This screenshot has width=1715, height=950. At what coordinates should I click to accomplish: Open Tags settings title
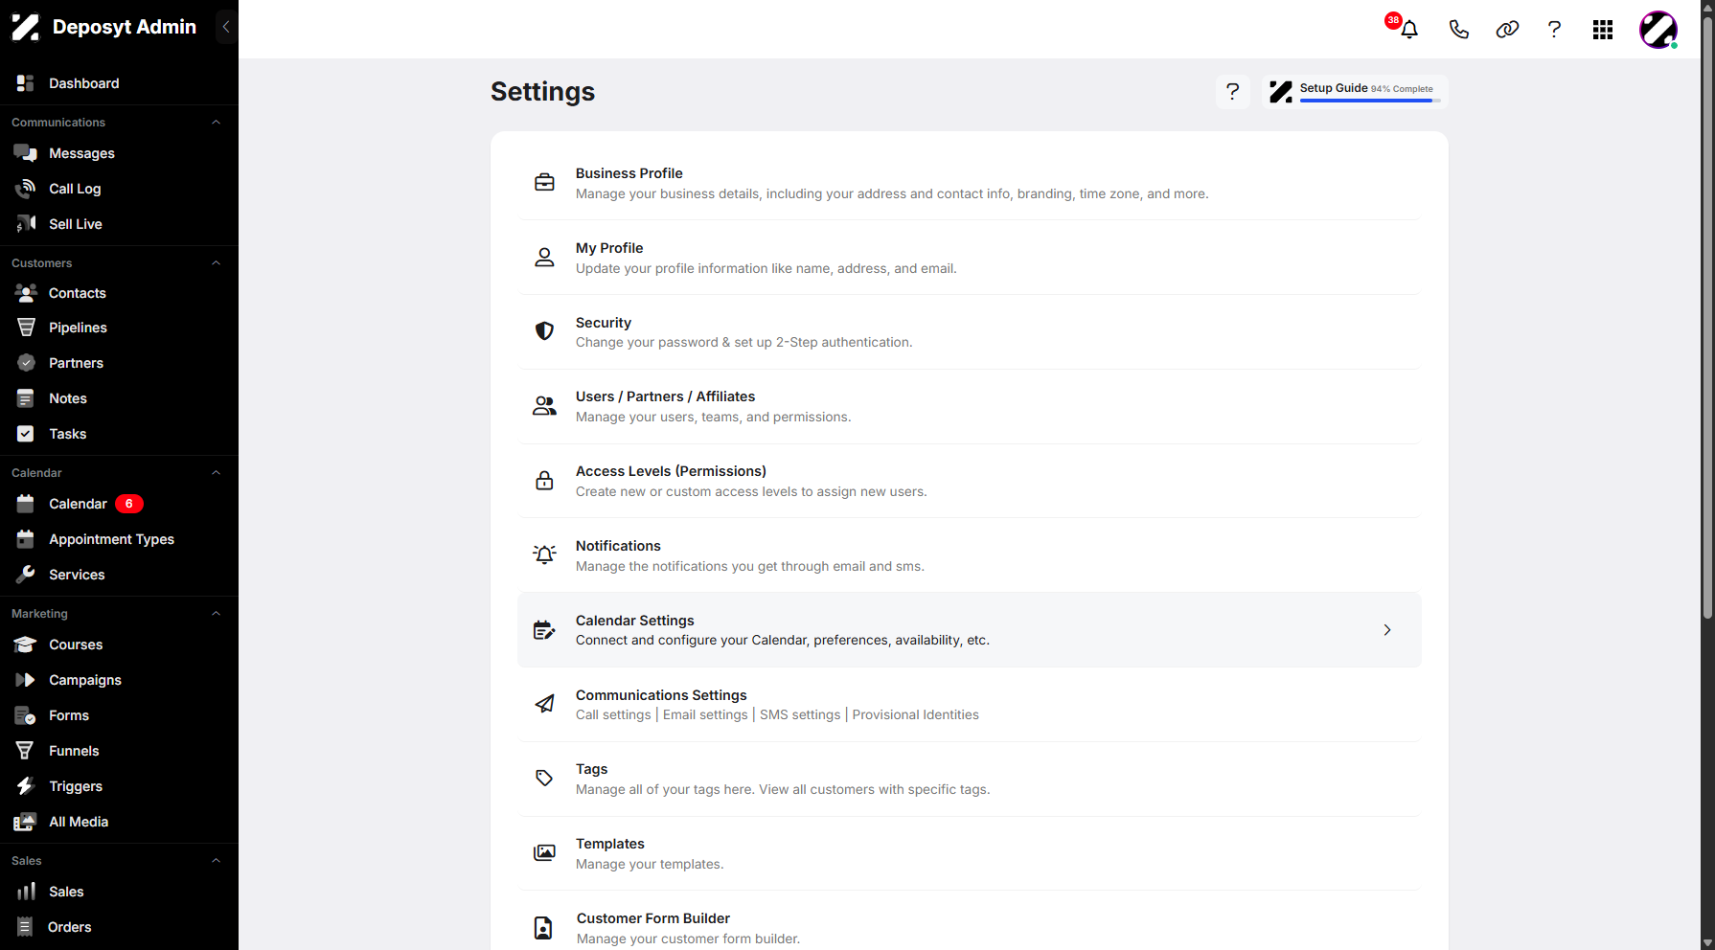(x=591, y=769)
